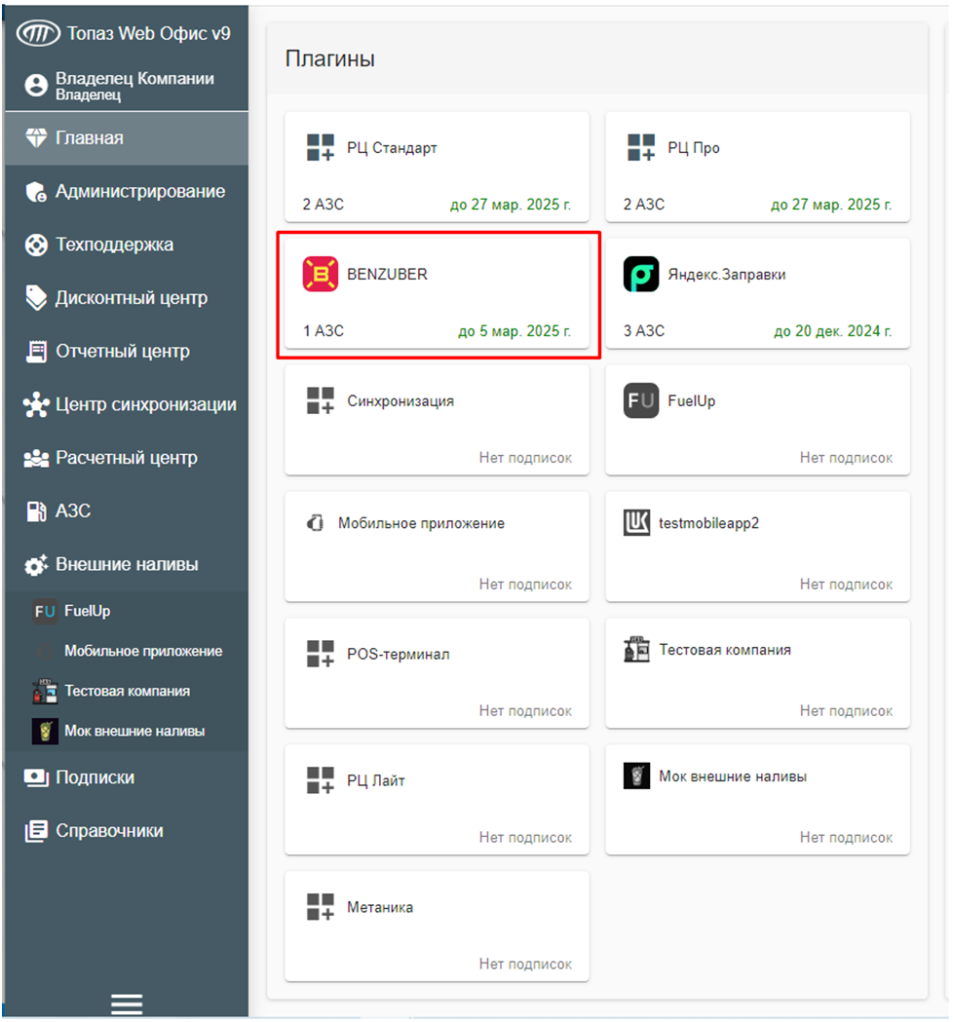This screenshot has width=953, height=1022.
Task: Click the Синхронизация plugin icon
Action: click(x=320, y=400)
